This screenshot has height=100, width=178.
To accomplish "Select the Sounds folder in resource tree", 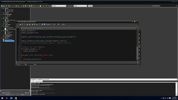I will [7, 13].
